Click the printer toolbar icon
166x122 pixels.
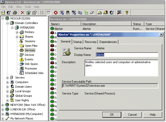tap(15, 13)
